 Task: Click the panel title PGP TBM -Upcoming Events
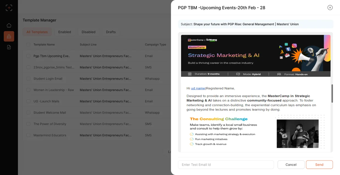point(222,8)
